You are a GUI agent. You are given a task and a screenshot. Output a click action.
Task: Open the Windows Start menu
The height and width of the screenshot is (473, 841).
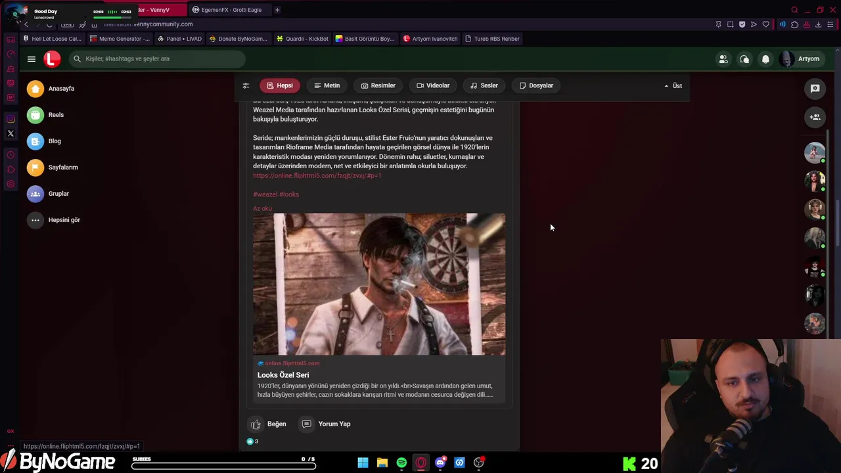[363, 462]
